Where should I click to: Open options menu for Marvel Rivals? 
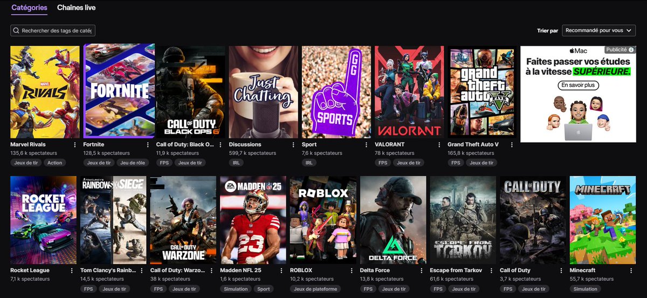click(75, 145)
